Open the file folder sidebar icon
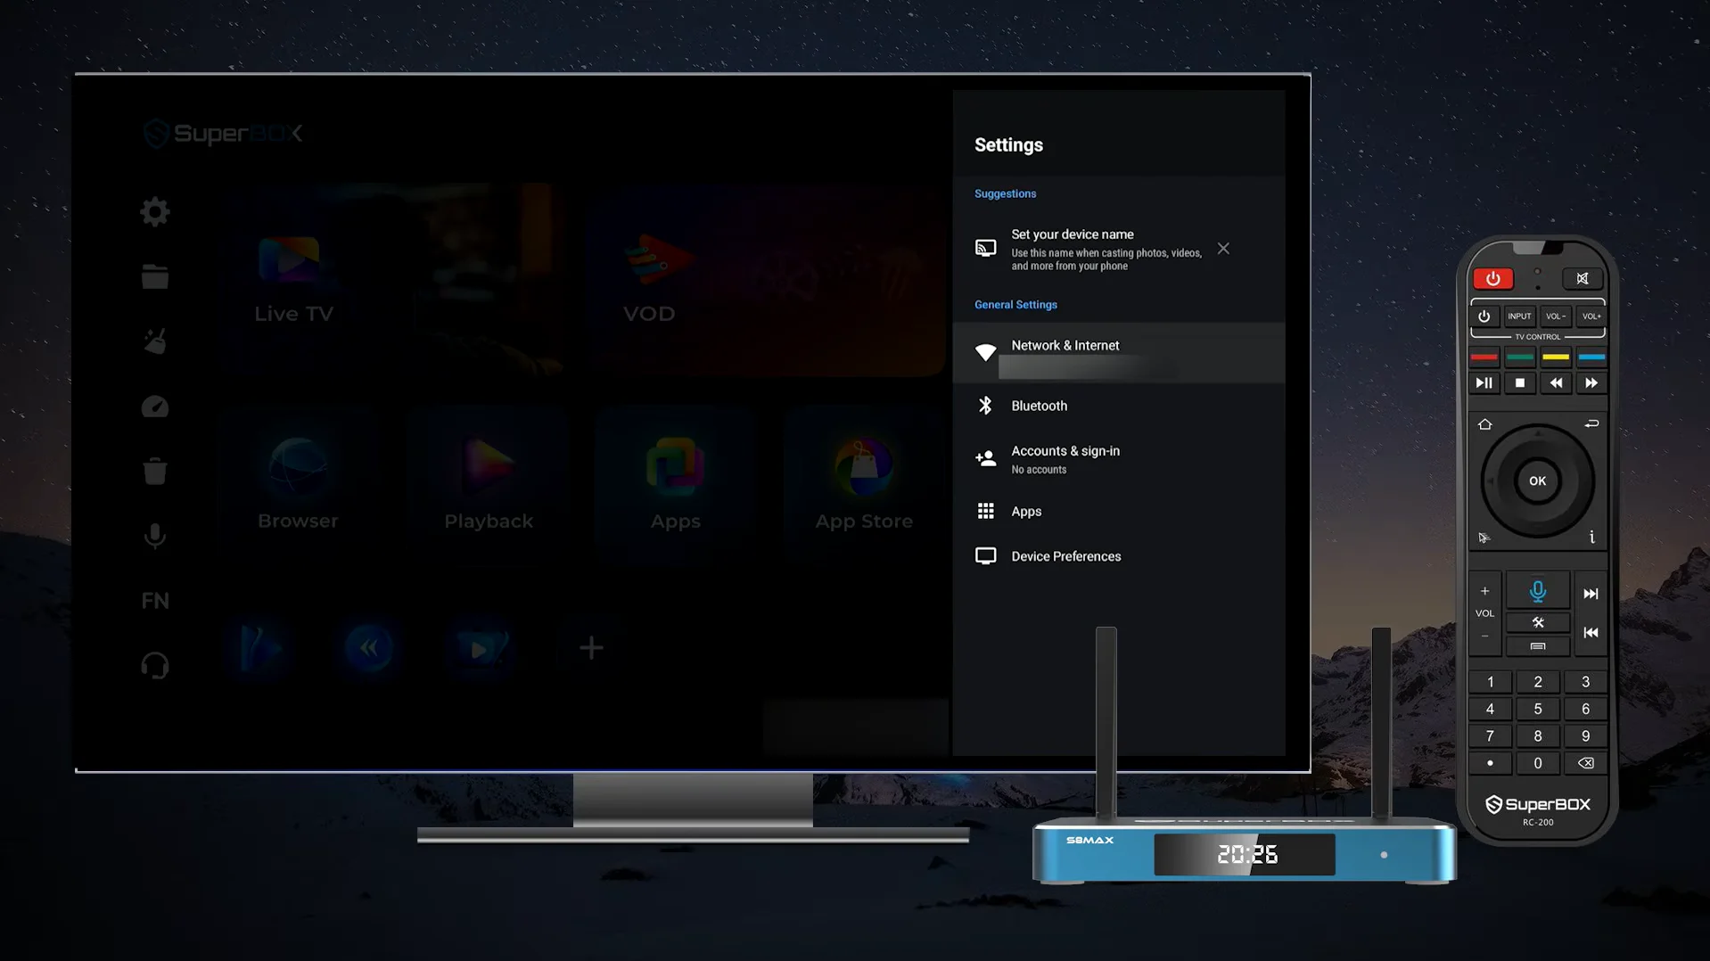The width and height of the screenshot is (1710, 961). coord(155,277)
